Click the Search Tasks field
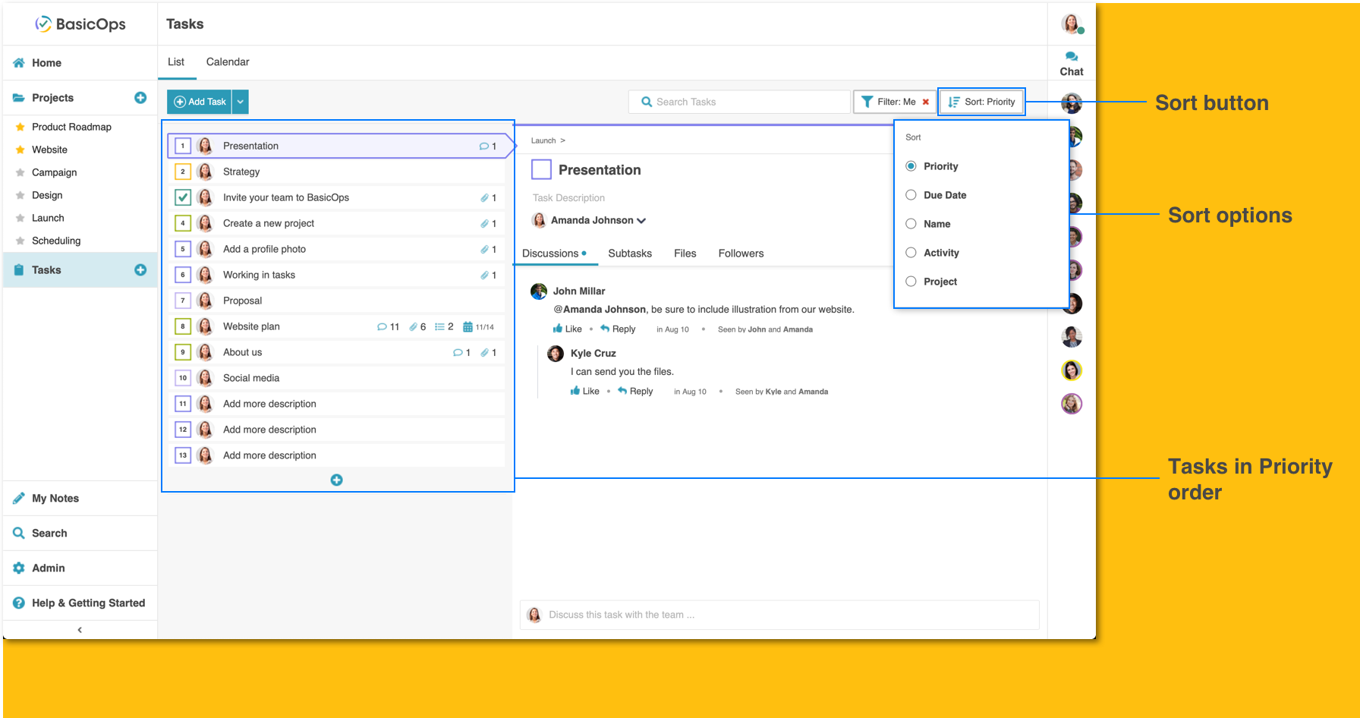1360x718 pixels. [x=739, y=102]
